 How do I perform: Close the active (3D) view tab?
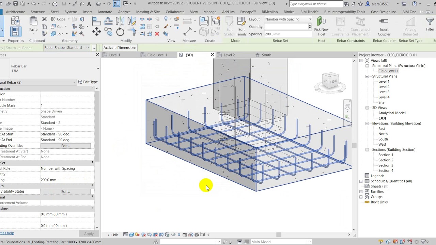pyautogui.click(x=212, y=55)
